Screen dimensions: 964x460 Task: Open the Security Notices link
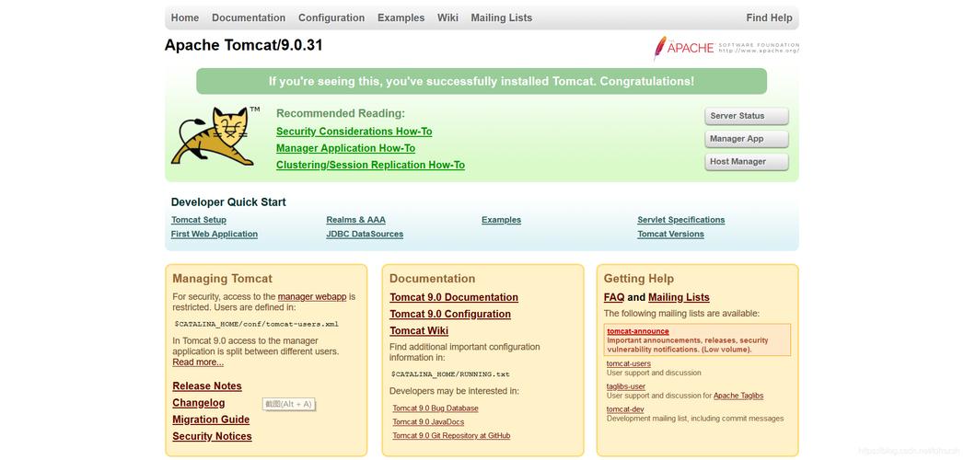click(212, 436)
